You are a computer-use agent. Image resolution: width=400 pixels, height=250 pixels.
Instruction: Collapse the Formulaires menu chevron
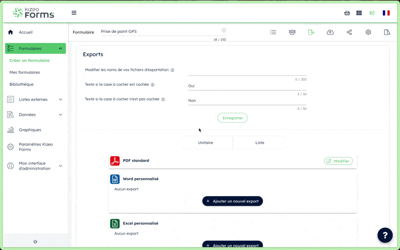pyautogui.click(x=60, y=48)
